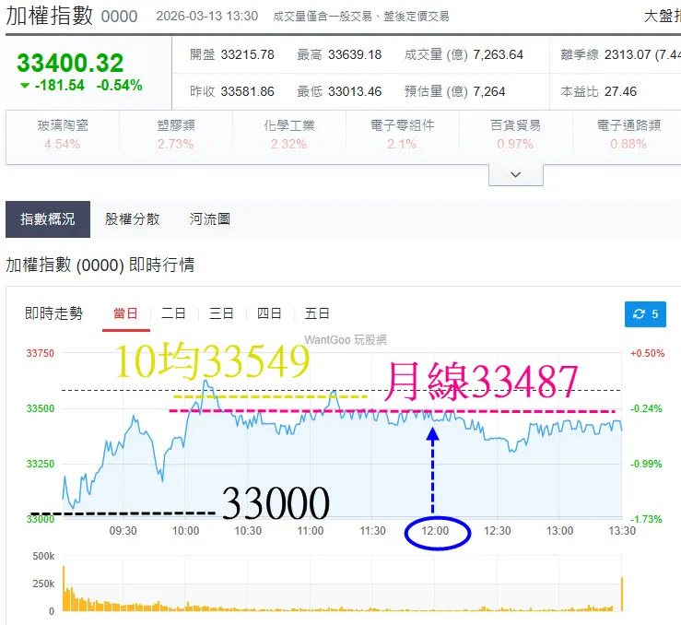Click the 成交量 value 7,263.64
This screenshot has height=625, width=681.
[499, 54]
